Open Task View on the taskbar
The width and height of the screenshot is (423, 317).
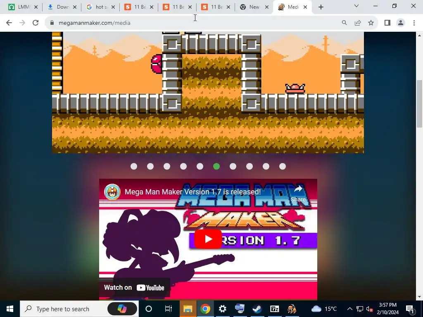pos(169,309)
